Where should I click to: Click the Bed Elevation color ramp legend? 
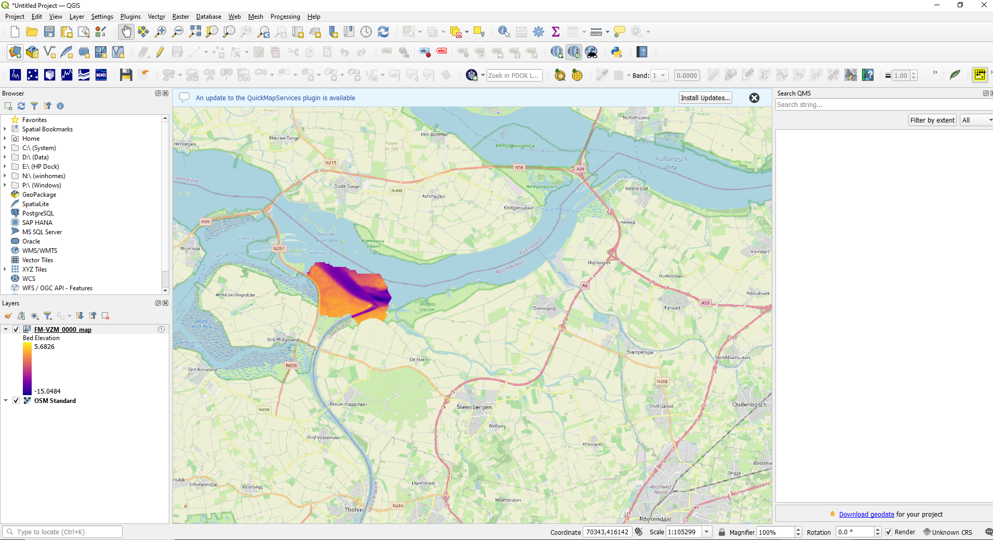27,369
